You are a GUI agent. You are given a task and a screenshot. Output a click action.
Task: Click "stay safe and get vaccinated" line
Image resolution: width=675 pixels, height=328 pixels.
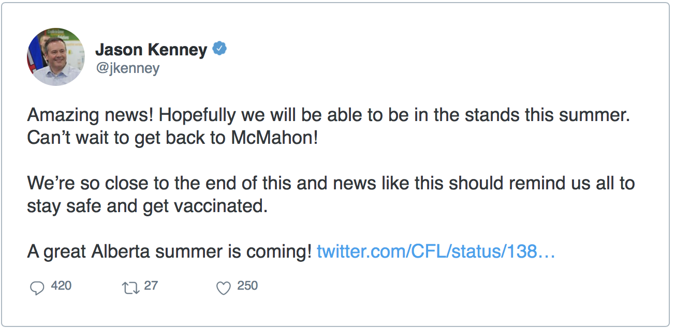coord(148,206)
